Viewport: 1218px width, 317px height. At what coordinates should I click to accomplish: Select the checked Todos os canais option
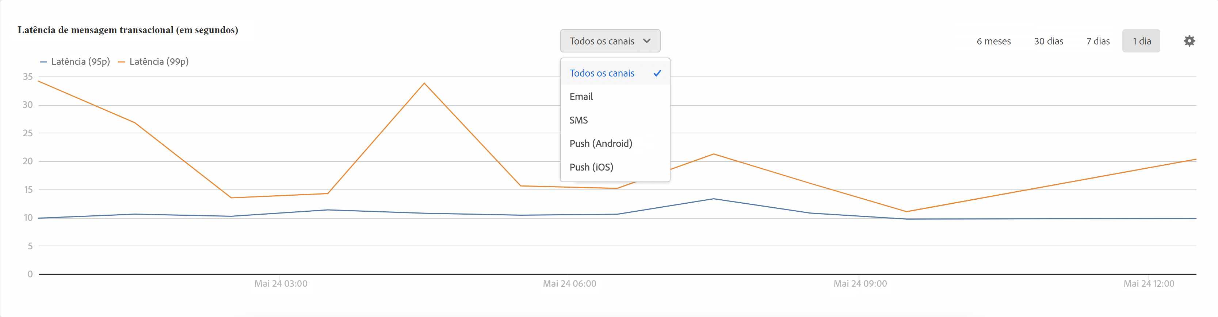coord(614,73)
